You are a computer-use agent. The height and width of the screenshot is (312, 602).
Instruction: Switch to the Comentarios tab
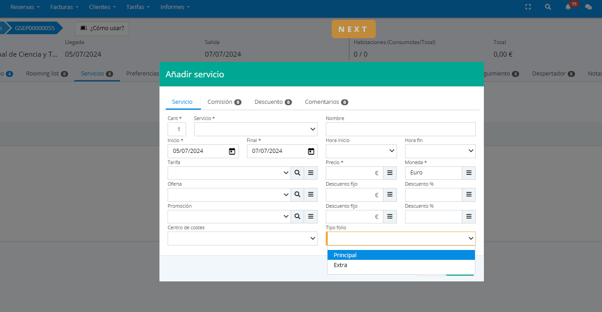click(x=326, y=102)
